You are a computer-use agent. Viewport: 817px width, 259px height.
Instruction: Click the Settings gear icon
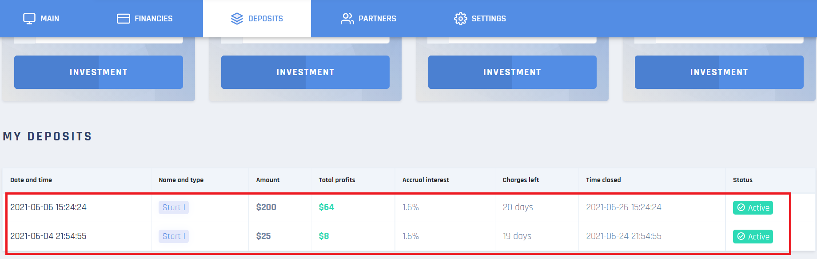460,19
